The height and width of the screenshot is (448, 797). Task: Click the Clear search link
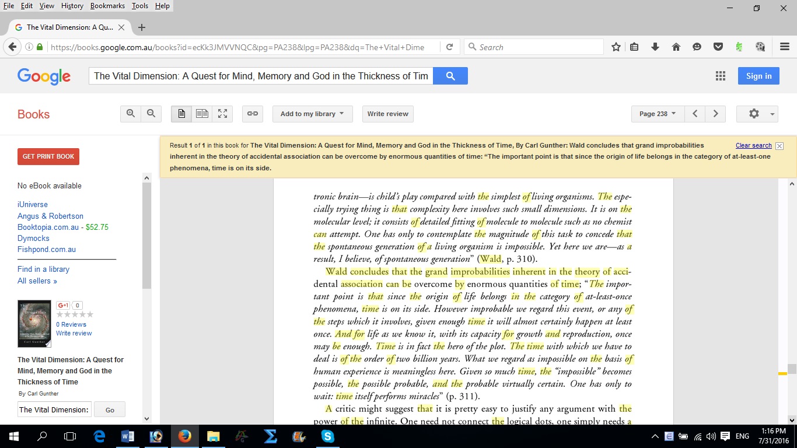[753, 145]
